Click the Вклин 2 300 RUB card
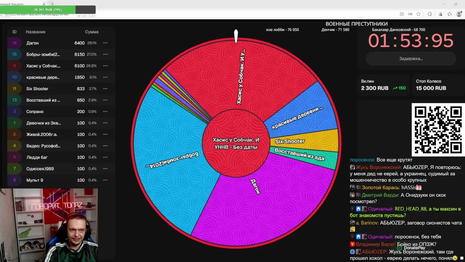 [x=383, y=85]
